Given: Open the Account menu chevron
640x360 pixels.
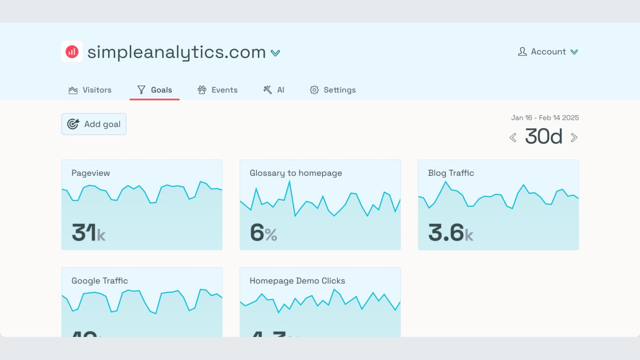Looking at the screenshot, I should 574,52.
